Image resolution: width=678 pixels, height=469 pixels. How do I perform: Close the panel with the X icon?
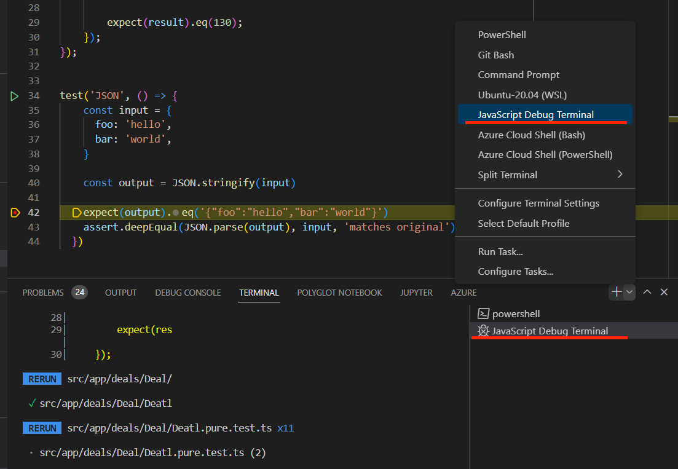664,292
